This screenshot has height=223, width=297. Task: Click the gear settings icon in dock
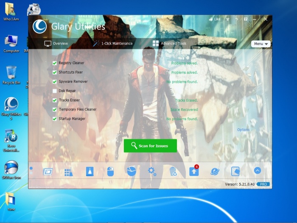(x=152, y=172)
